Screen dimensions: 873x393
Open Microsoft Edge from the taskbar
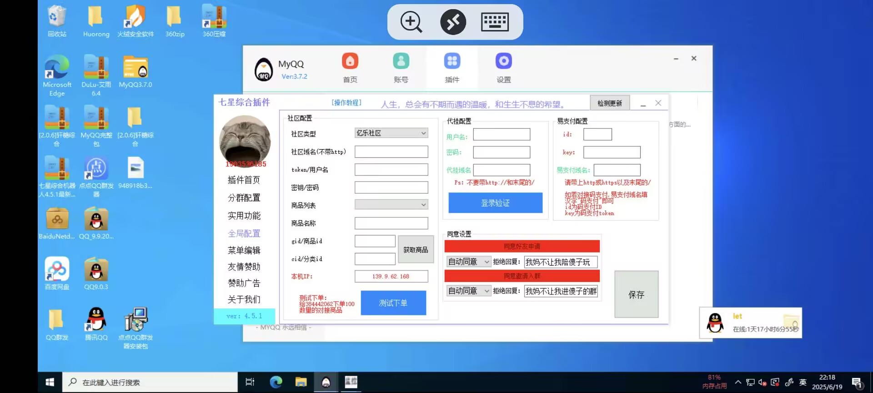[x=276, y=382]
